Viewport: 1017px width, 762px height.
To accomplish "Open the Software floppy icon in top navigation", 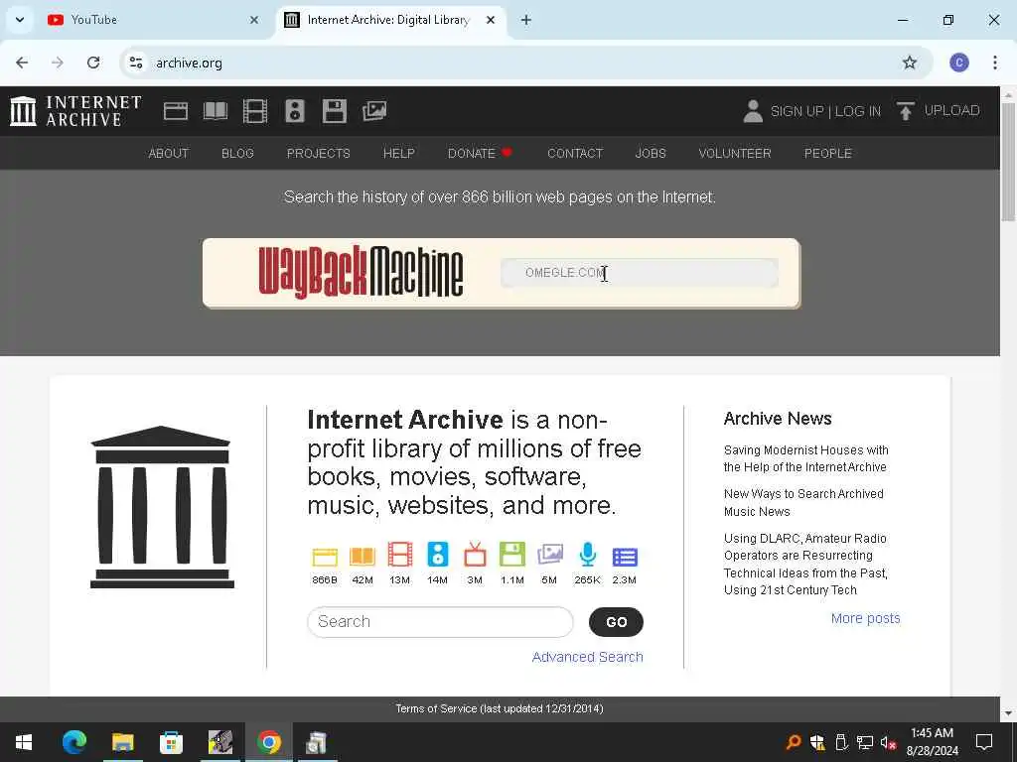I will pyautogui.click(x=334, y=111).
